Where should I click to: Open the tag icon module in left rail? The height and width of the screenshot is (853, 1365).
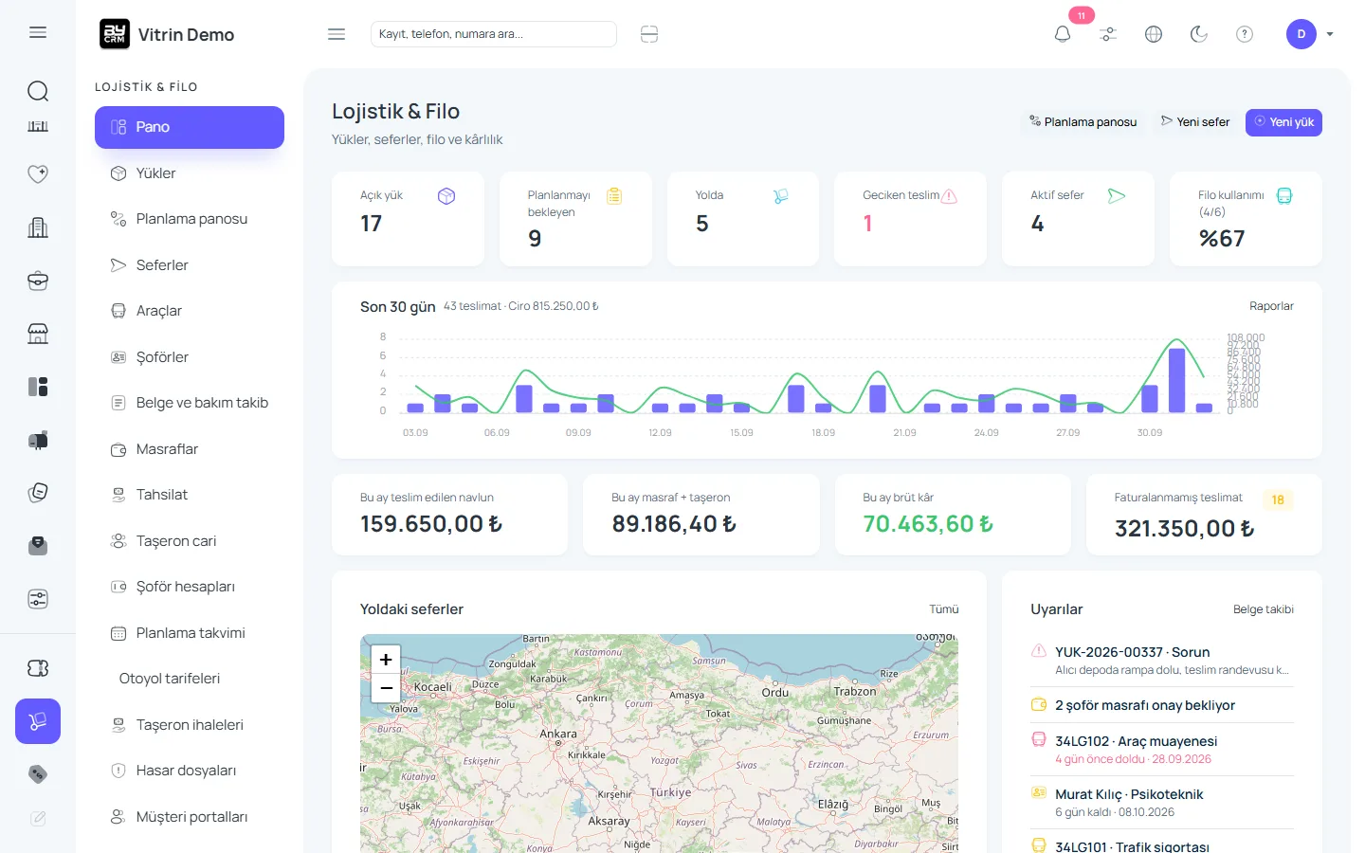click(38, 774)
